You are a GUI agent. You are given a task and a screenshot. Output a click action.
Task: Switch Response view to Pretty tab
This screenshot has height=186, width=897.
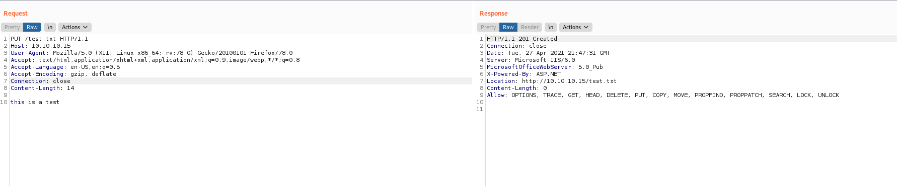[488, 27]
